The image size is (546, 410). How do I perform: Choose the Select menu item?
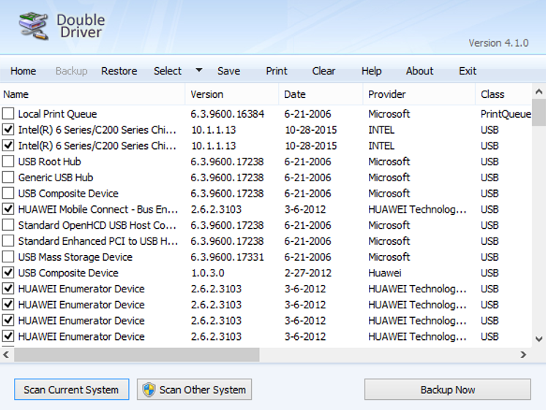tap(168, 71)
